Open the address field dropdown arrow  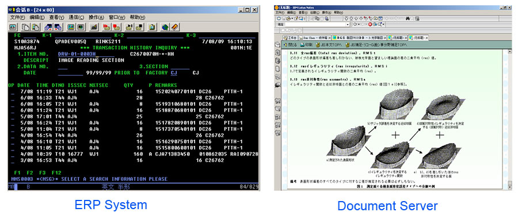(348, 24)
